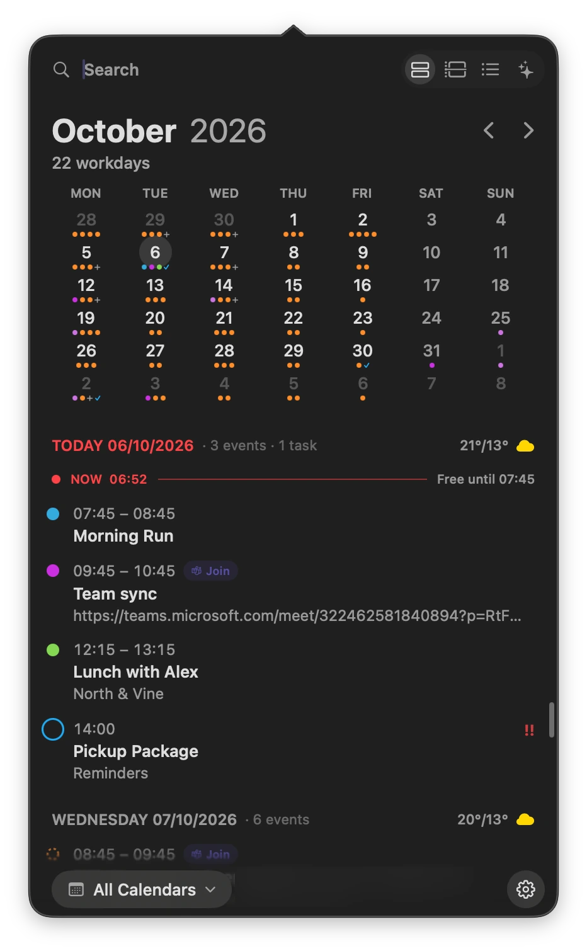The height and width of the screenshot is (951, 587).
Task: Open the Teams meeting link
Action: (297, 615)
